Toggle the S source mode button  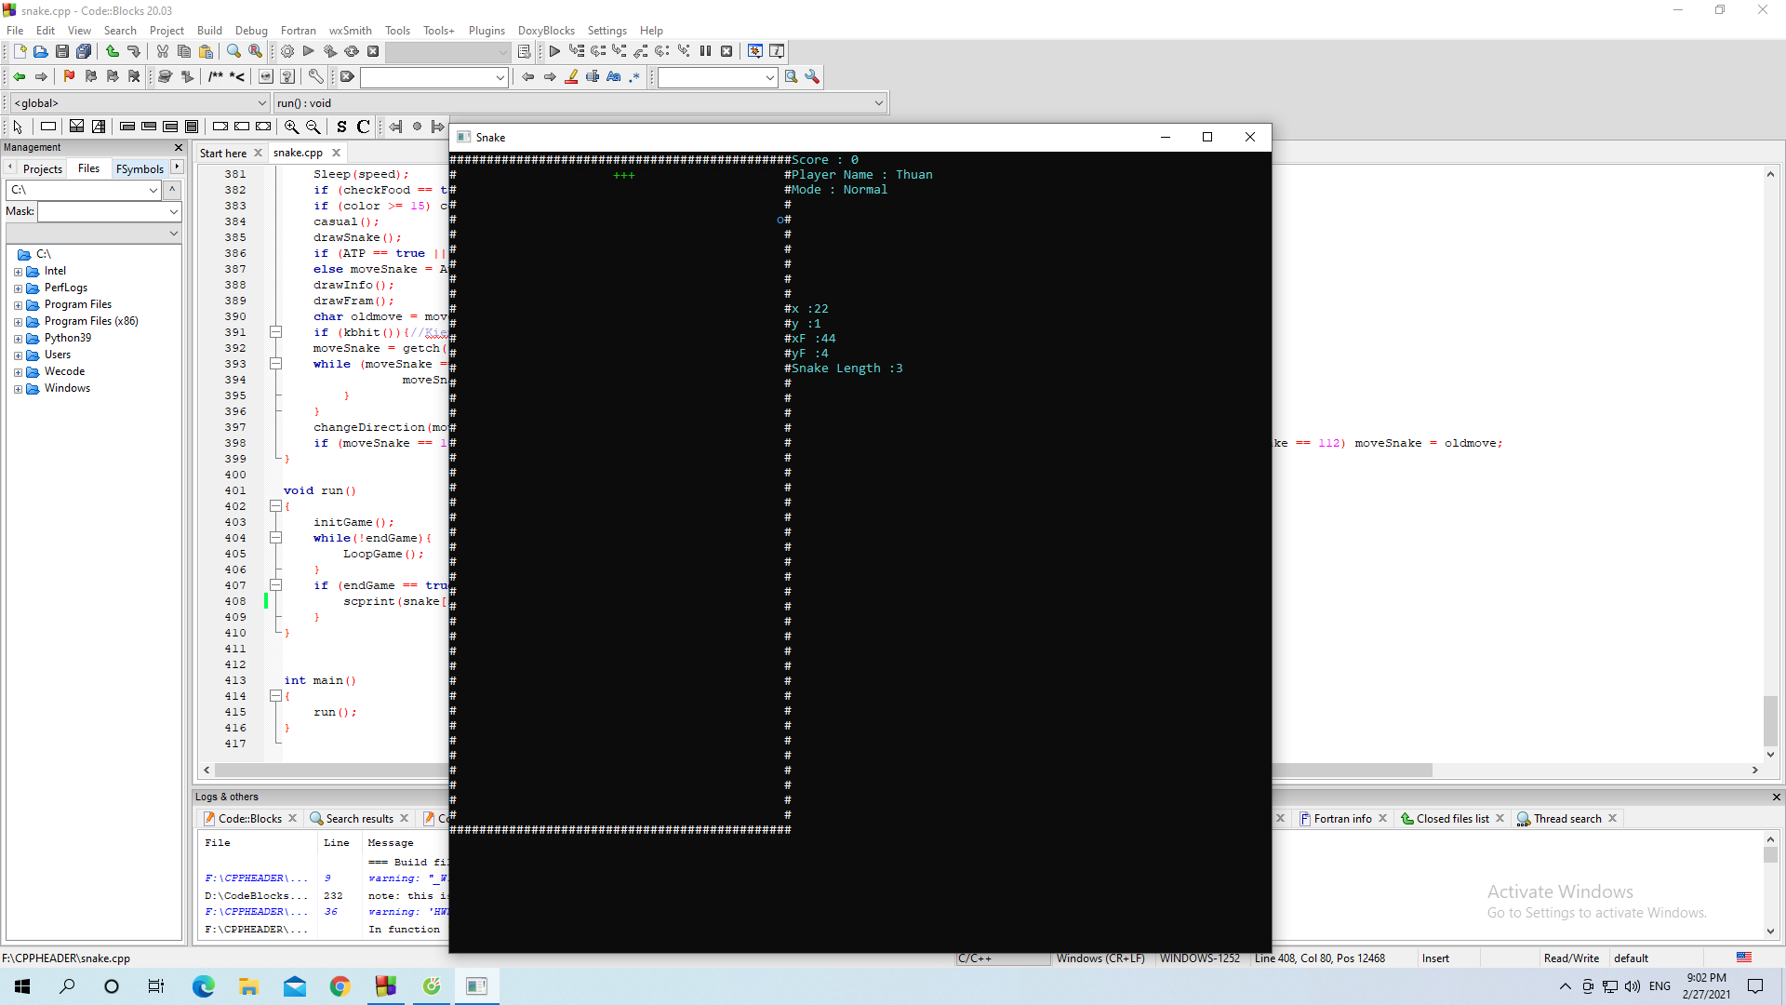pos(340,127)
